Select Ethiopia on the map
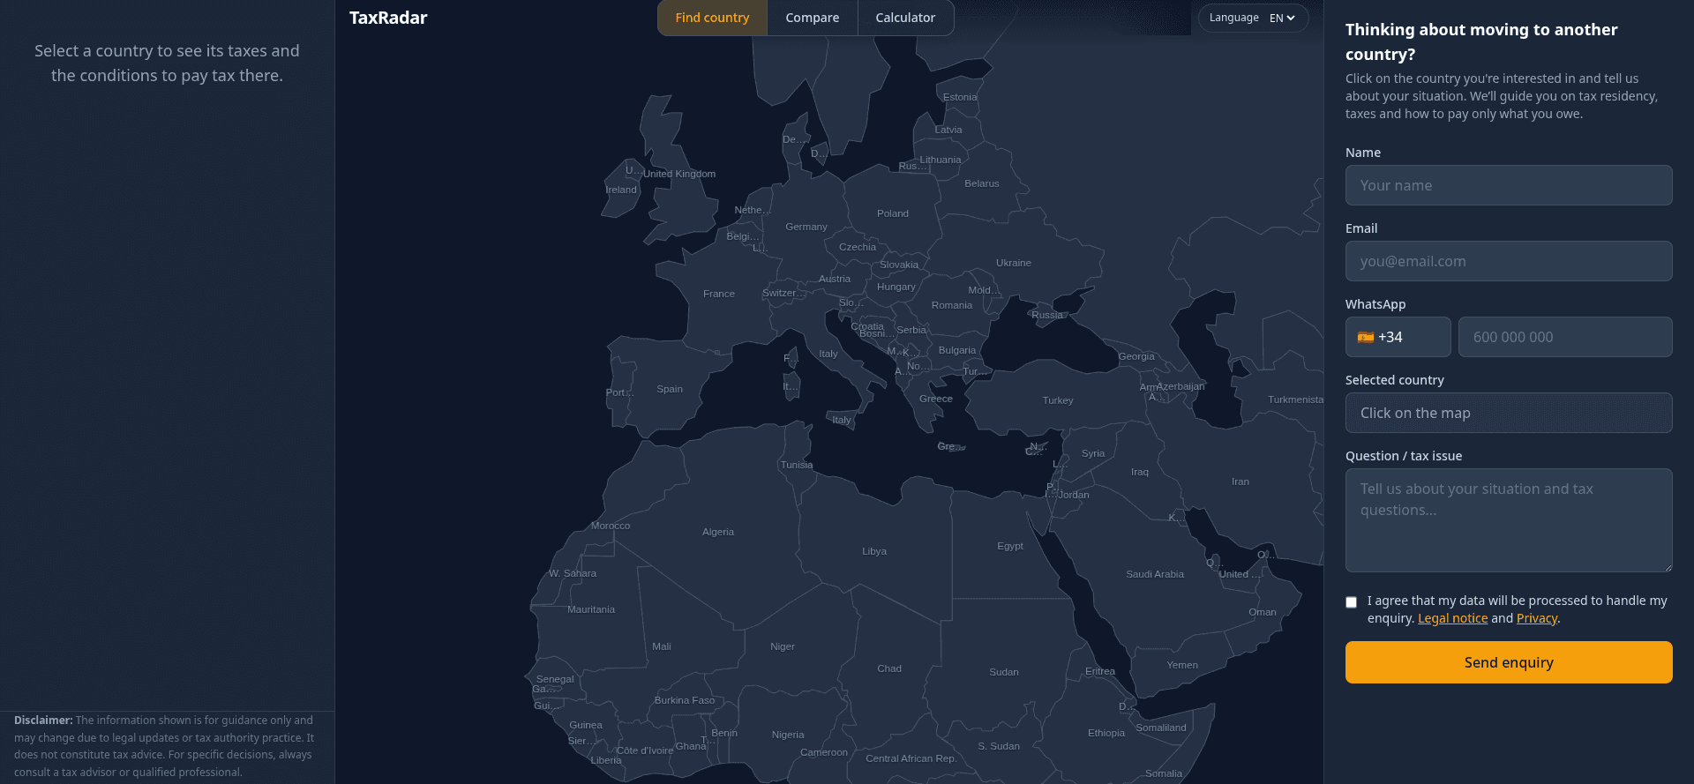The image size is (1694, 784). coord(1106,733)
